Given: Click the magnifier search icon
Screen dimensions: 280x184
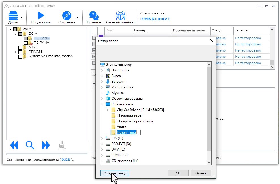Looking at the screenshot, I should [30, 145].
